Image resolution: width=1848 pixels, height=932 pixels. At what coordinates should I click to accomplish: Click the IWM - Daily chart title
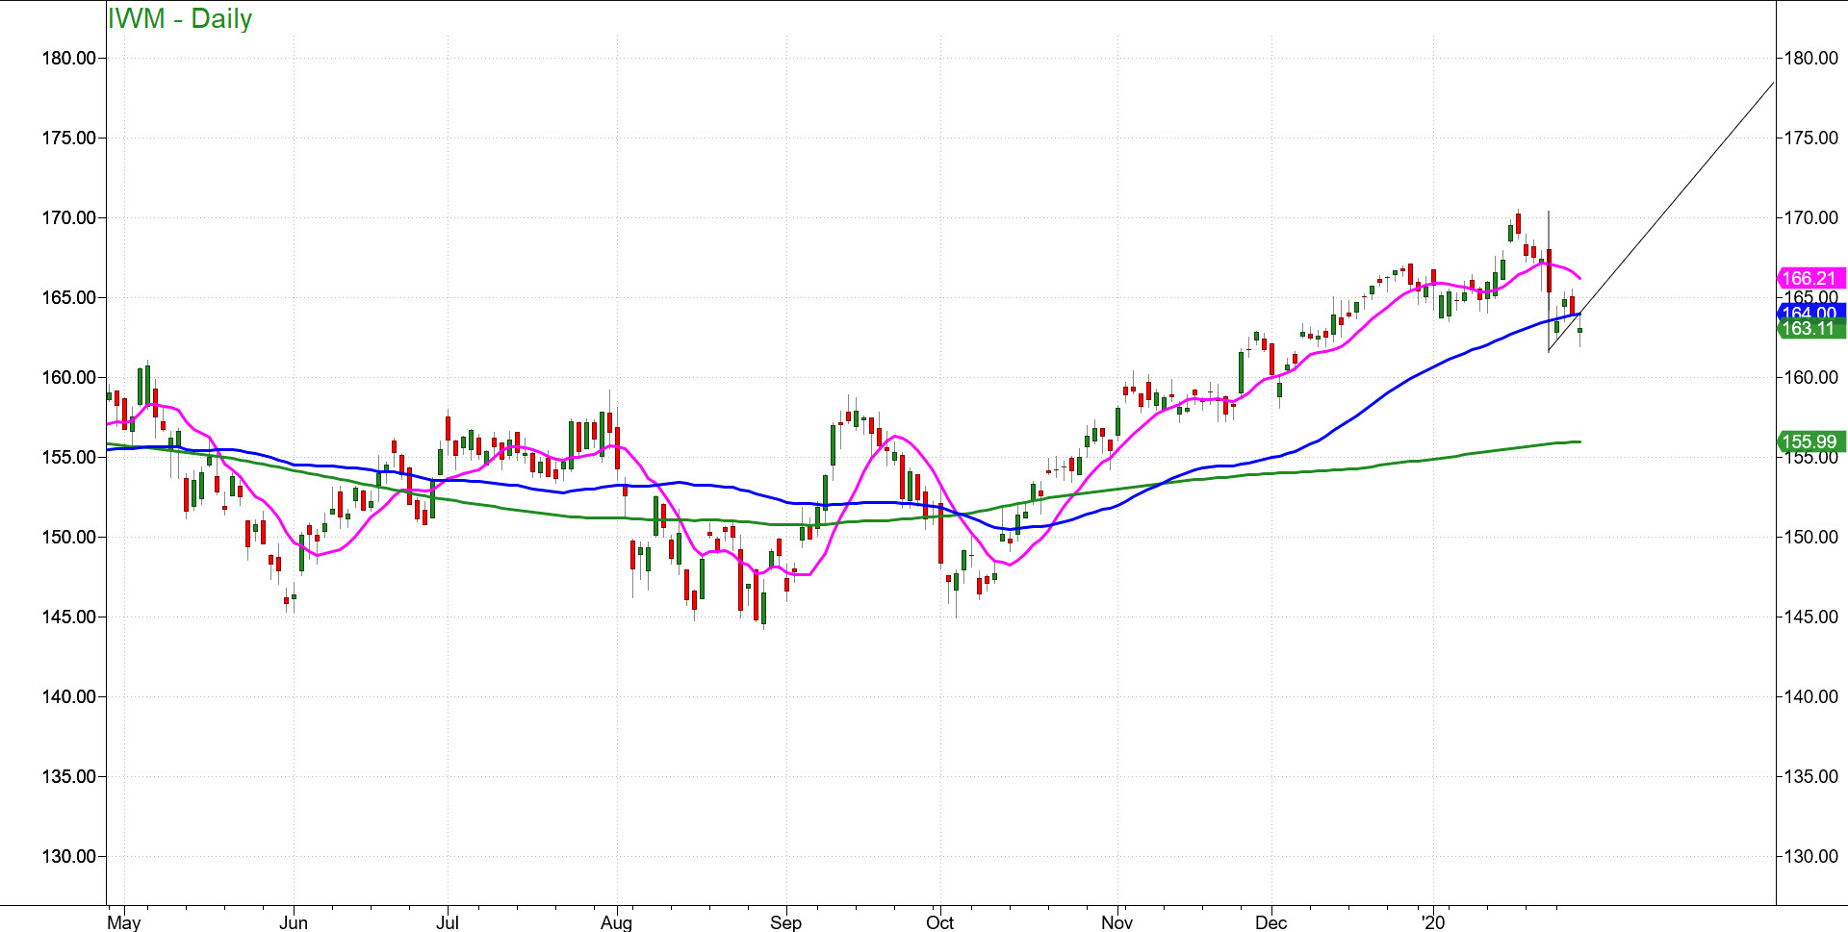click(x=180, y=18)
